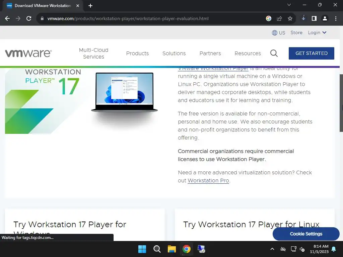Click the padlock site info icon
Screen dimensions: 343x257
pos(42,19)
